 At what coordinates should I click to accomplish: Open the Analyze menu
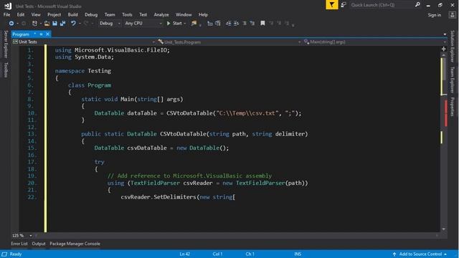161,14
